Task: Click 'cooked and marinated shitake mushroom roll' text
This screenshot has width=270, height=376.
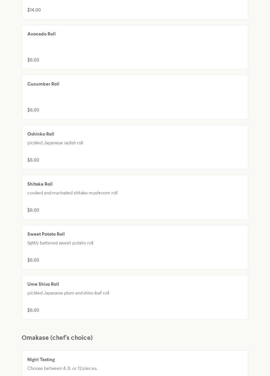Action: [72, 193]
